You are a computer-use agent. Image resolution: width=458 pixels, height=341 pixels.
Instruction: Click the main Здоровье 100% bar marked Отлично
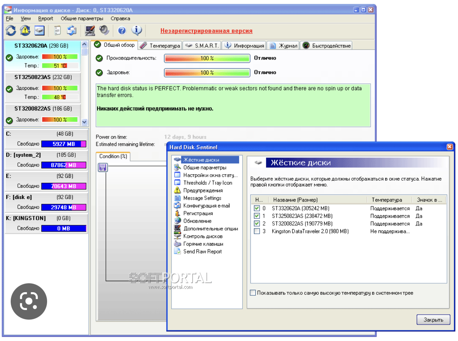[x=207, y=73]
